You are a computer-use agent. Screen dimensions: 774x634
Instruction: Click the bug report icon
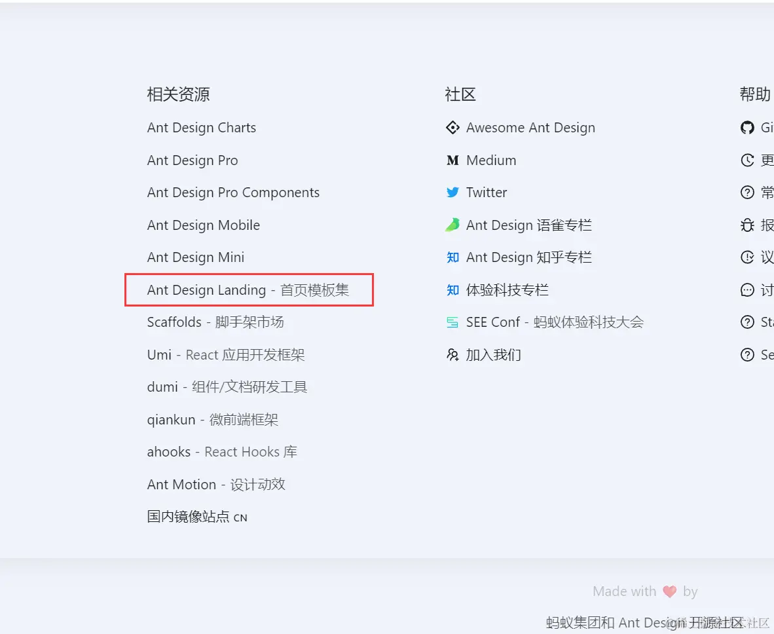click(747, 225)
